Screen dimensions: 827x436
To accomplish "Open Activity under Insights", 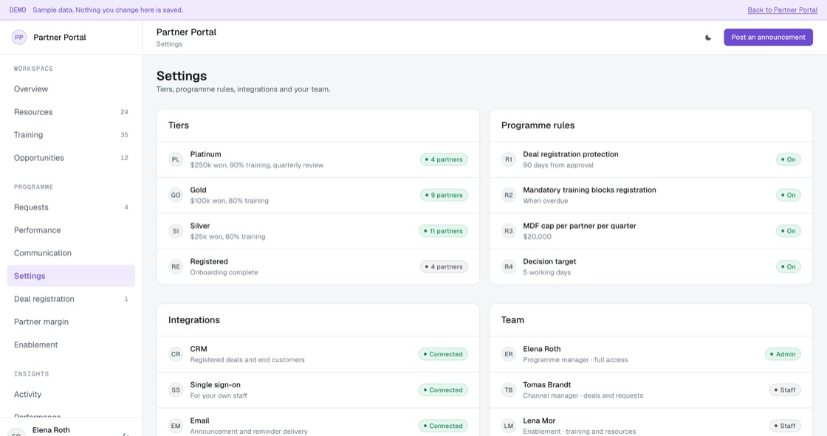I will [x=71, y=395].
